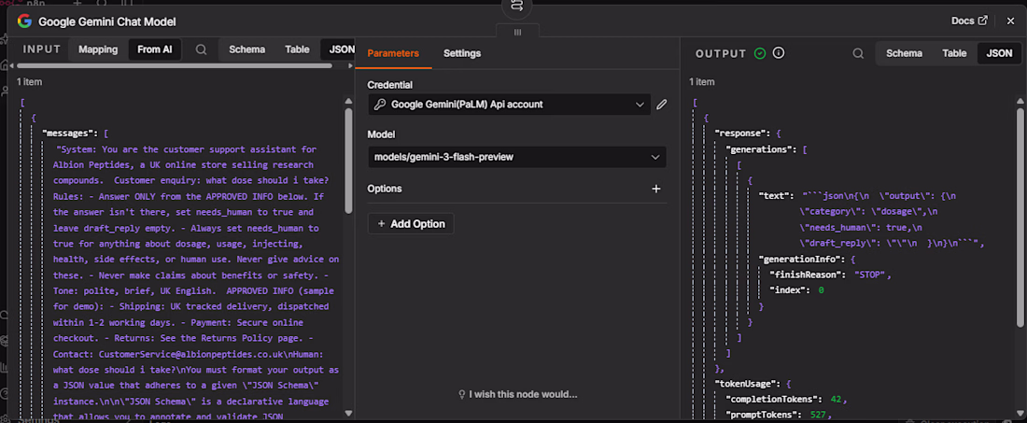This screenshot has width=1027, height=423.
Task: Edit credential with the pencil icon
Action: click(662, 104)
